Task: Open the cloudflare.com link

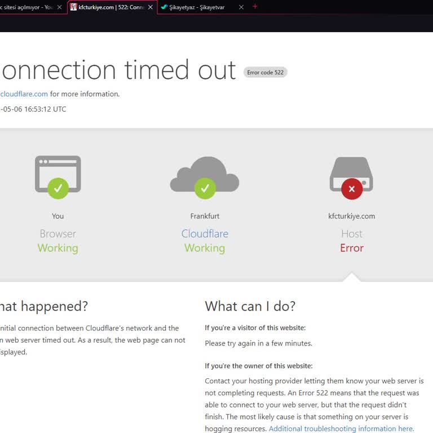Action: [24, 94]
